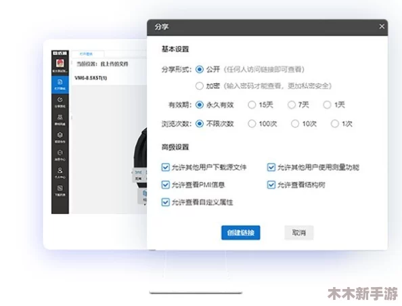Click the 取消 button
Screen dimensions: 402x306
[x=299, y=233]
